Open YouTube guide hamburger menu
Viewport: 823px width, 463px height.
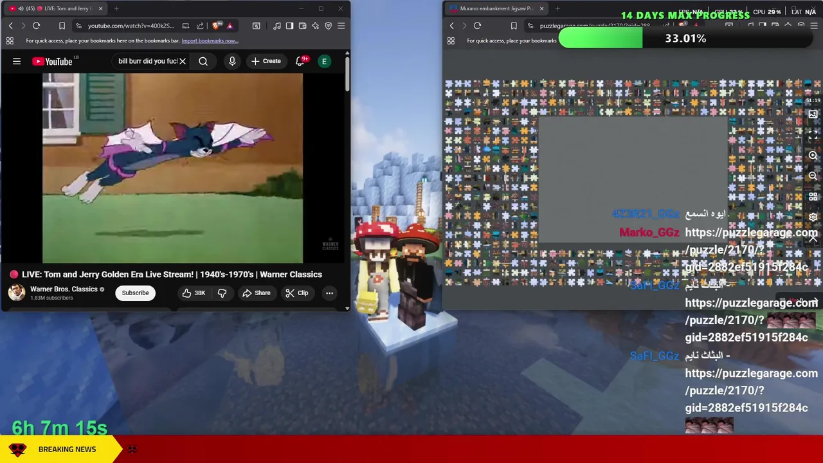(x=17, y=61)
